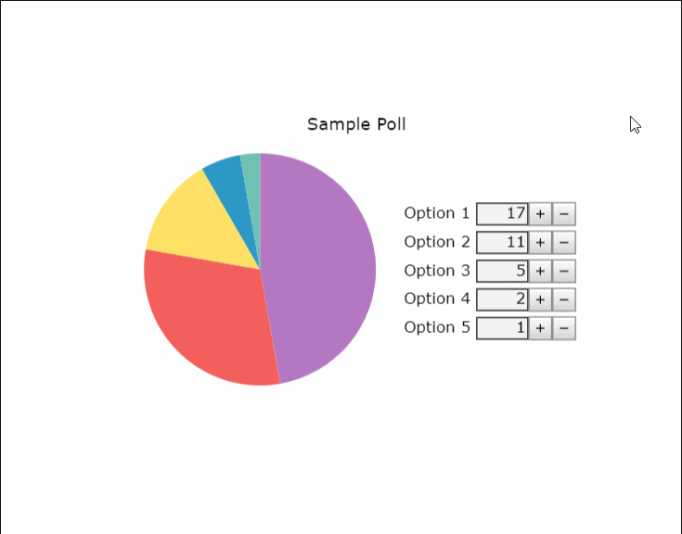
Task: Increase Option 1 with plus button
Action: 540,214
